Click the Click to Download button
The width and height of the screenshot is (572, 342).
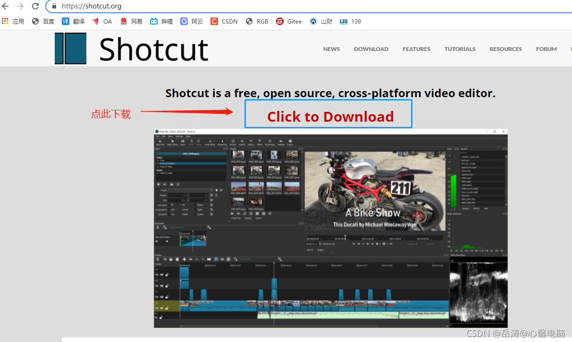coord(328,114)
